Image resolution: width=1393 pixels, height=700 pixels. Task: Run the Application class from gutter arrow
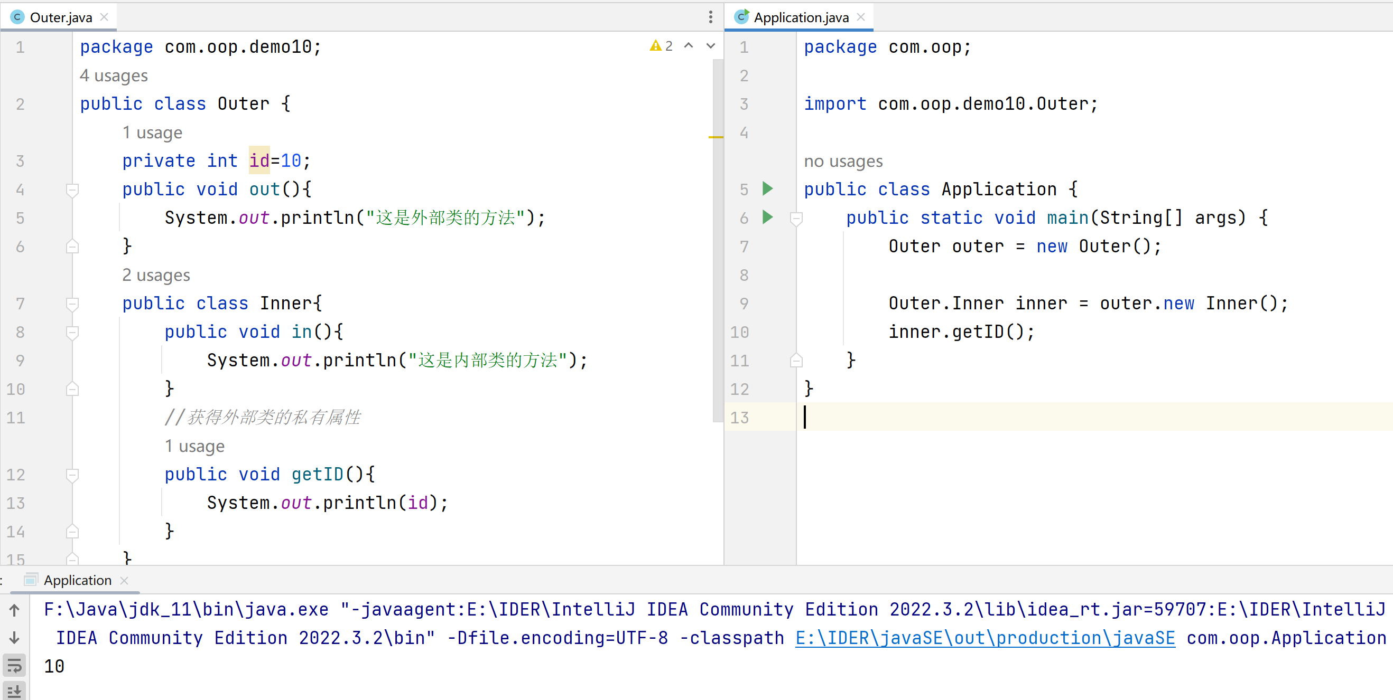[767, 188]
